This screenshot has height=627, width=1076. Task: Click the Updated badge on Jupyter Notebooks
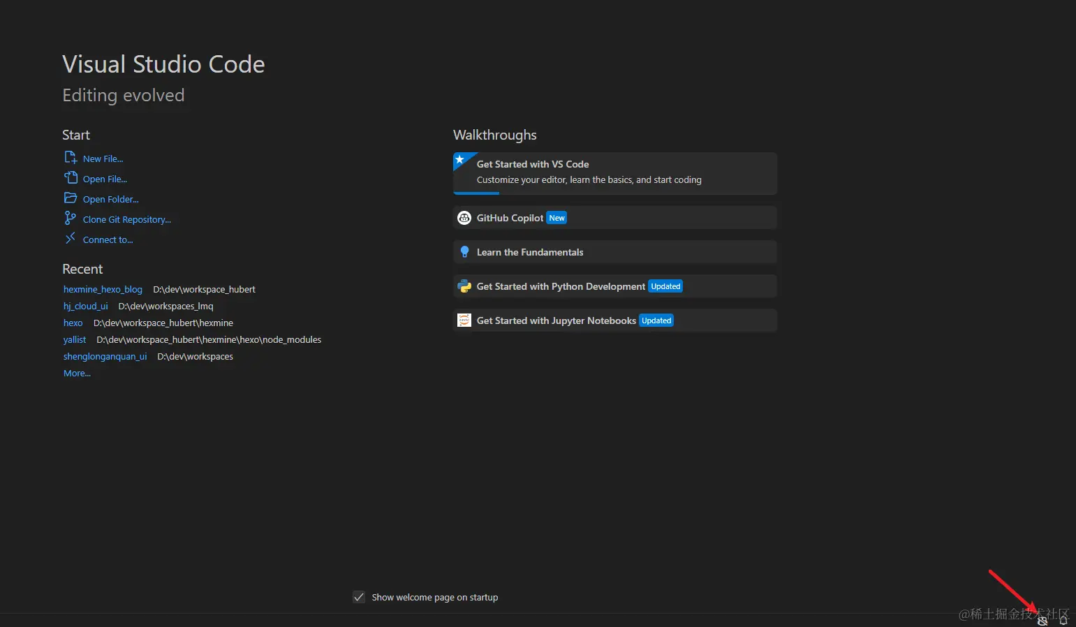656,320
